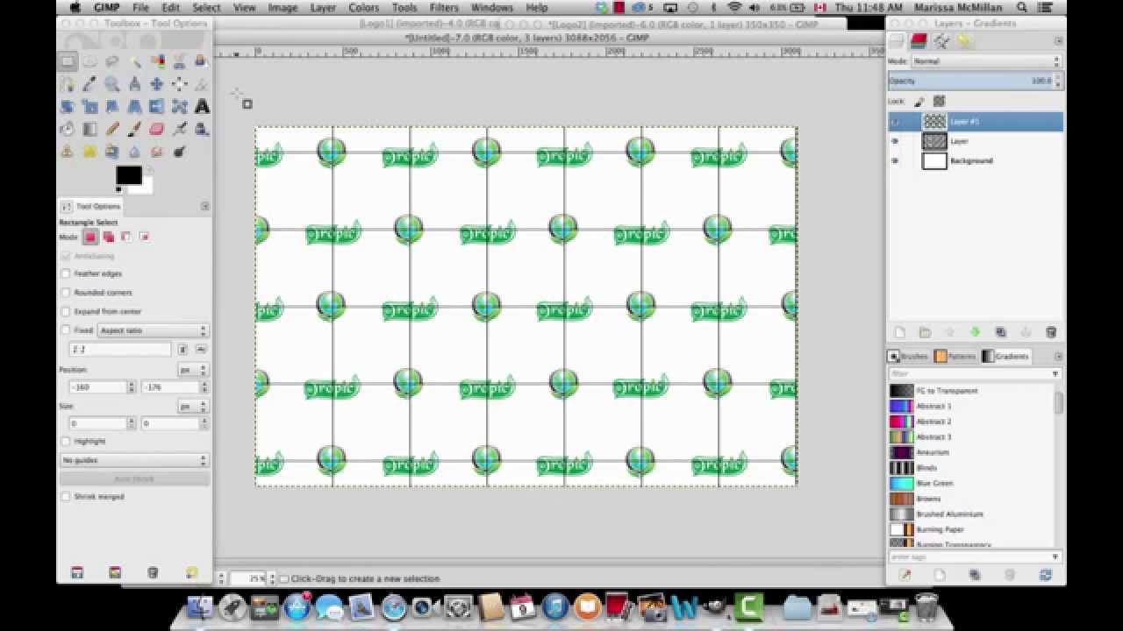Viewport: 1123px width, 631px height.
Task: Click the white background color swatch
Action: 145,187
